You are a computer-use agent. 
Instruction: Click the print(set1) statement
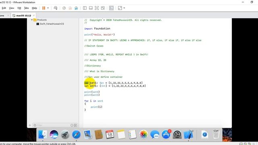point(92,92)
